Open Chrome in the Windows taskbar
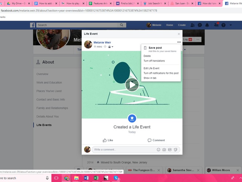The image size is (242, 182). point(67,178)
